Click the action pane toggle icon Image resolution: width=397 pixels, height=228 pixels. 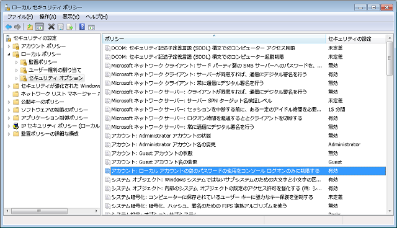(x=91, y=27)
